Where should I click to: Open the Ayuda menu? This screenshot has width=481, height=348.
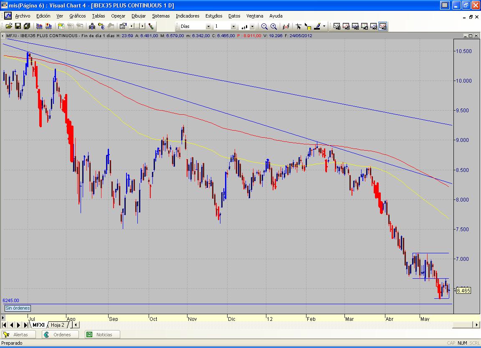pyautogui.click(x=276, y=16)
